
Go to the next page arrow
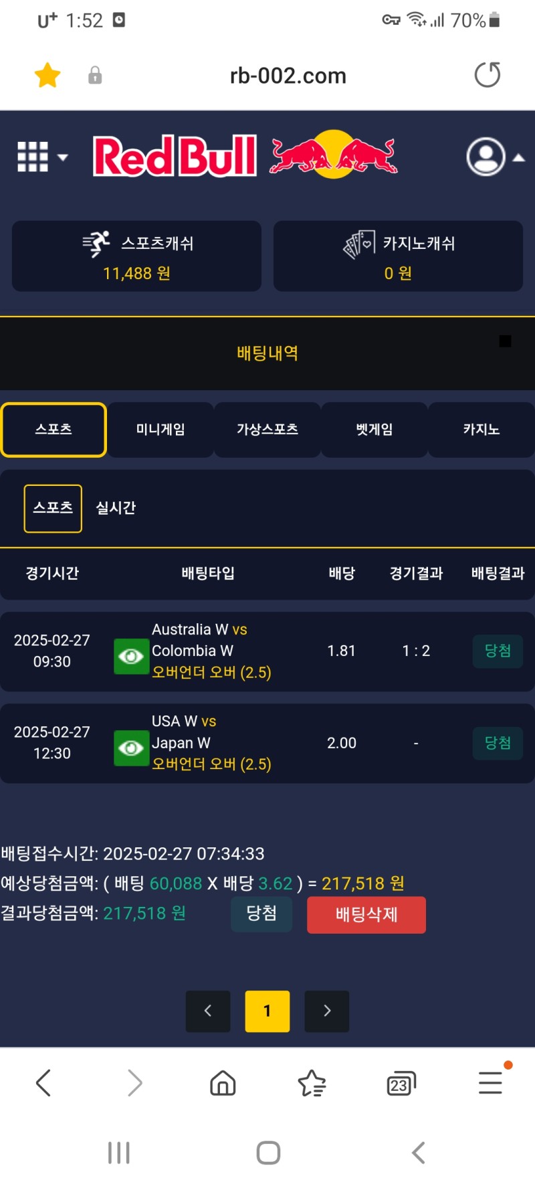[327, 1011]
